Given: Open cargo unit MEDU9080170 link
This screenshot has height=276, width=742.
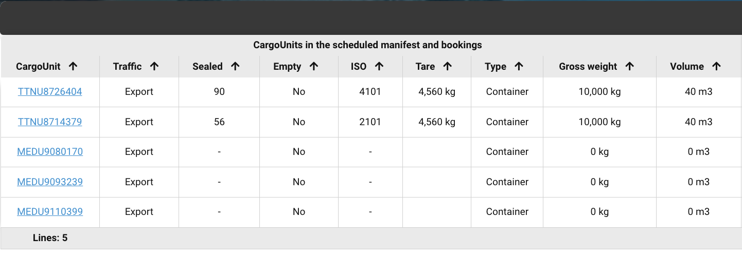Looking at the screenshot, I should point(50,152).
